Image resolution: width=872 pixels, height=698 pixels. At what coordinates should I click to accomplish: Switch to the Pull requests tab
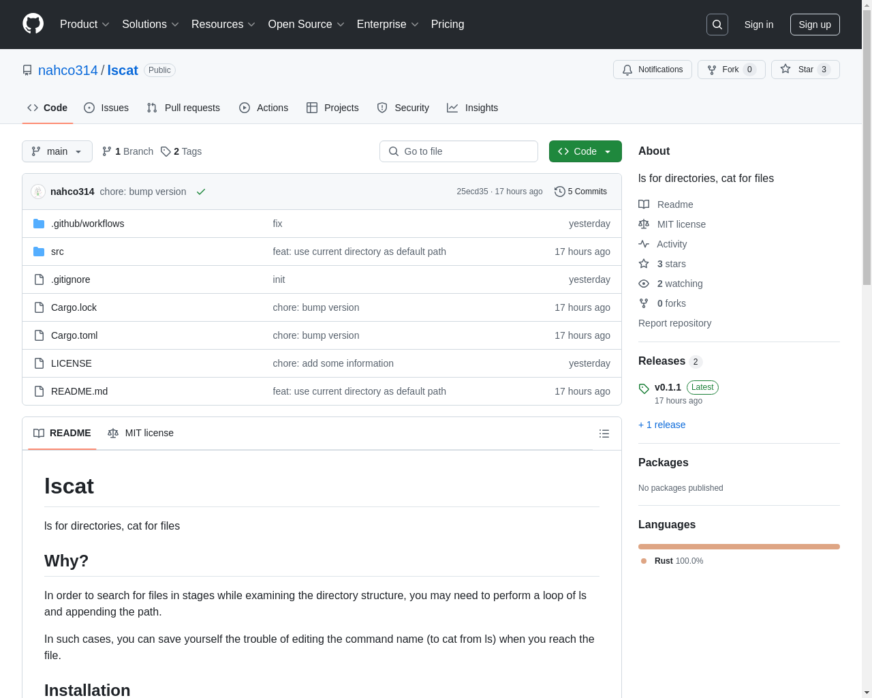coord(183,108)
